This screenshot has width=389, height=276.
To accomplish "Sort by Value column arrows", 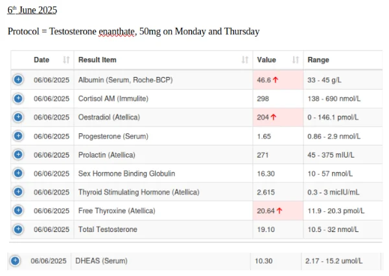I will coord(296,60).
